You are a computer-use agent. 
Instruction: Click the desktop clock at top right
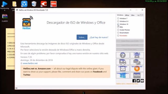coord(156,1)
